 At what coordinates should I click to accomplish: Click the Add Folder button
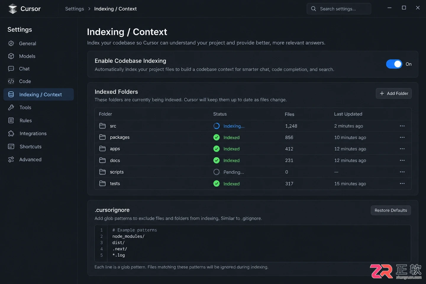tap(393, 93)
